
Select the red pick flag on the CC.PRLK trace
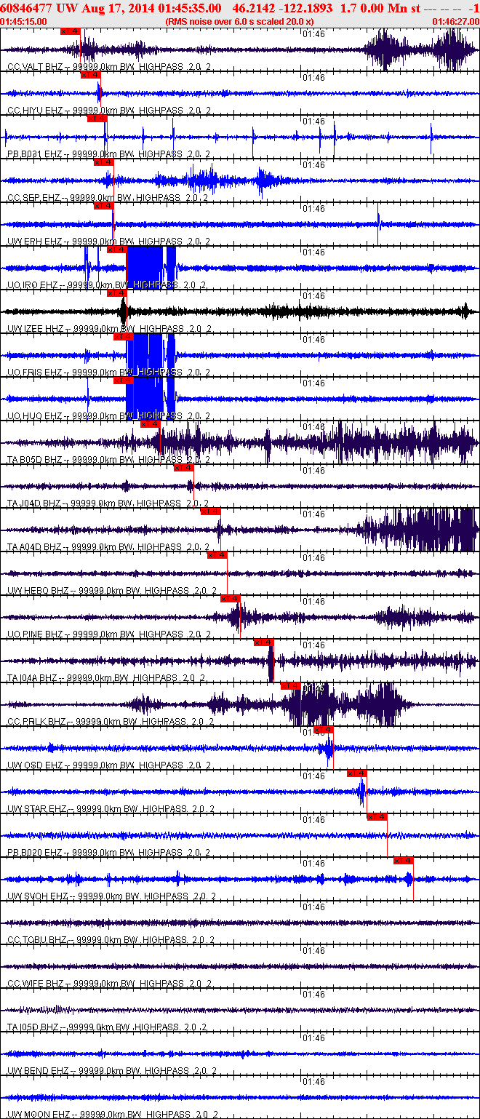click(290, 686)
